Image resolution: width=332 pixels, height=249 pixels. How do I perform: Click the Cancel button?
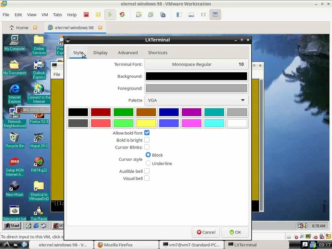(206, 232)
